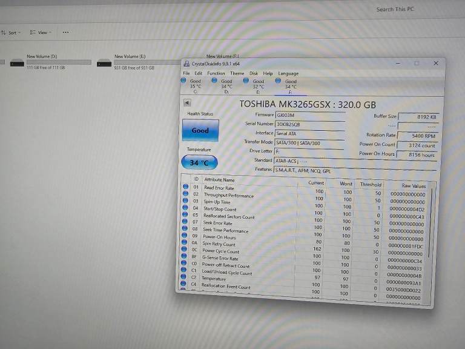The width and height of the screenshot is (465, 349).
Task: Click the Good health status button
Action: point(200,130)
